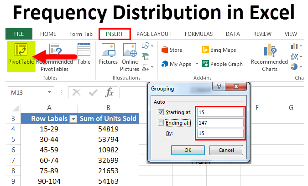
Task: Confirm entry with the formula bar checkmark
Action: point(93,92)
